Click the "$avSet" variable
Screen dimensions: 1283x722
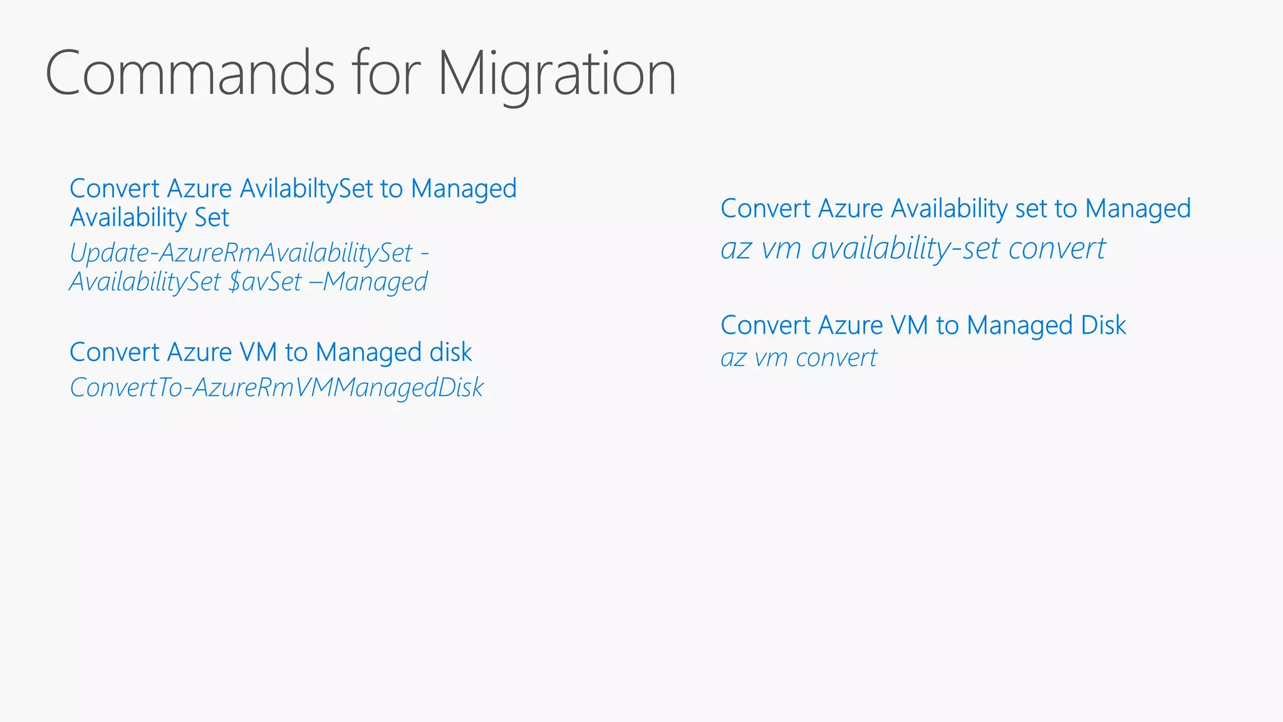(x=265, y=282)
